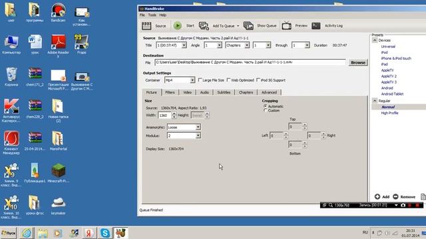Image resolution: width=426 pixels, height=239 pixels.
Task: Open Preview via the TV icon
Action: pos(287,26)
